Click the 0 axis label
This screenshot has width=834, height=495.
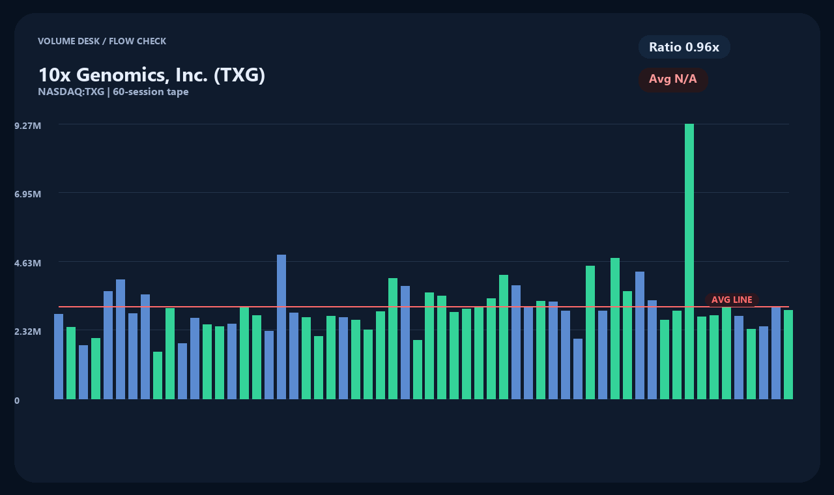[x=17, y=400]
